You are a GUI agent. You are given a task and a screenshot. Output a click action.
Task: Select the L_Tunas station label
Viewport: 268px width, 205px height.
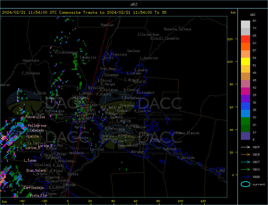point(30,160)
